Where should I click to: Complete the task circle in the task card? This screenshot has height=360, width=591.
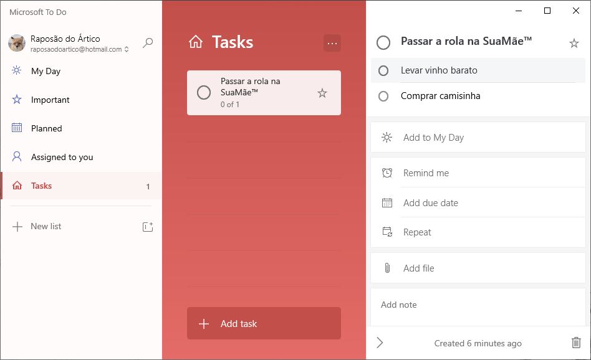pos(204,93)
